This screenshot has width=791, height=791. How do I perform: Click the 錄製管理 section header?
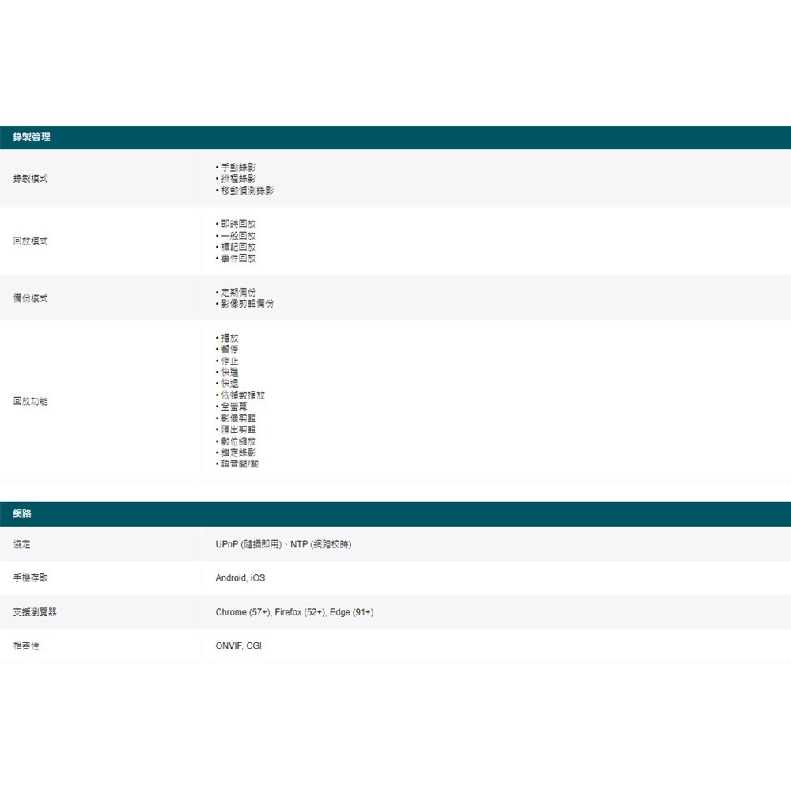32,137
